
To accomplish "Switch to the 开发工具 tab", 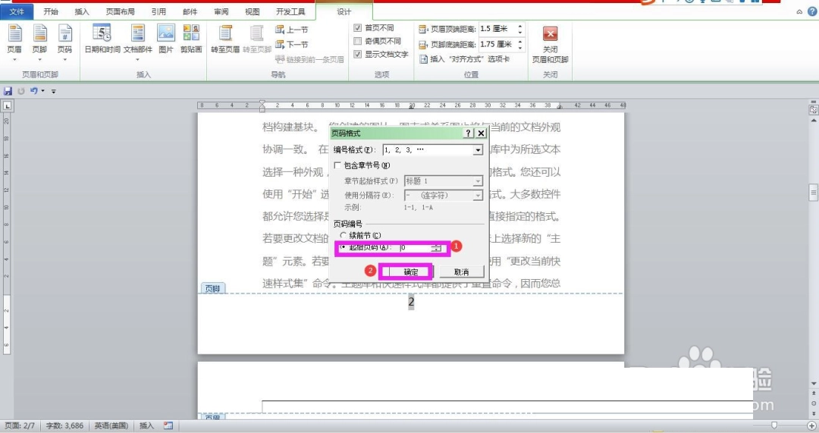I will pyautogui.click(x=290, y=11).
